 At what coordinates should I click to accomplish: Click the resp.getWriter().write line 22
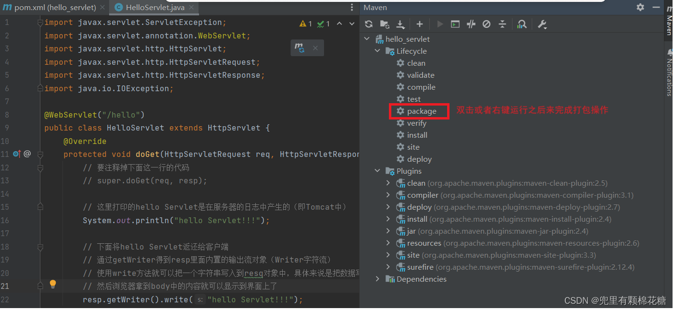[193, 299]
